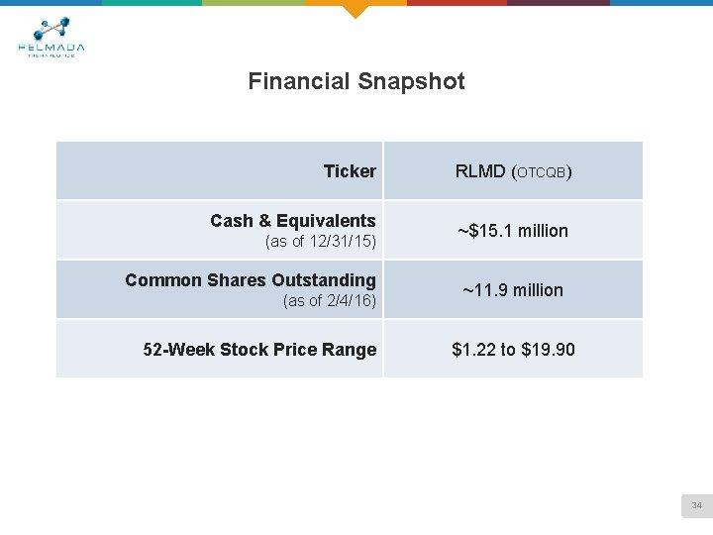713x535 pixels.
Task: Click the orange downward triangle marker
Action: tap(355, 11)
